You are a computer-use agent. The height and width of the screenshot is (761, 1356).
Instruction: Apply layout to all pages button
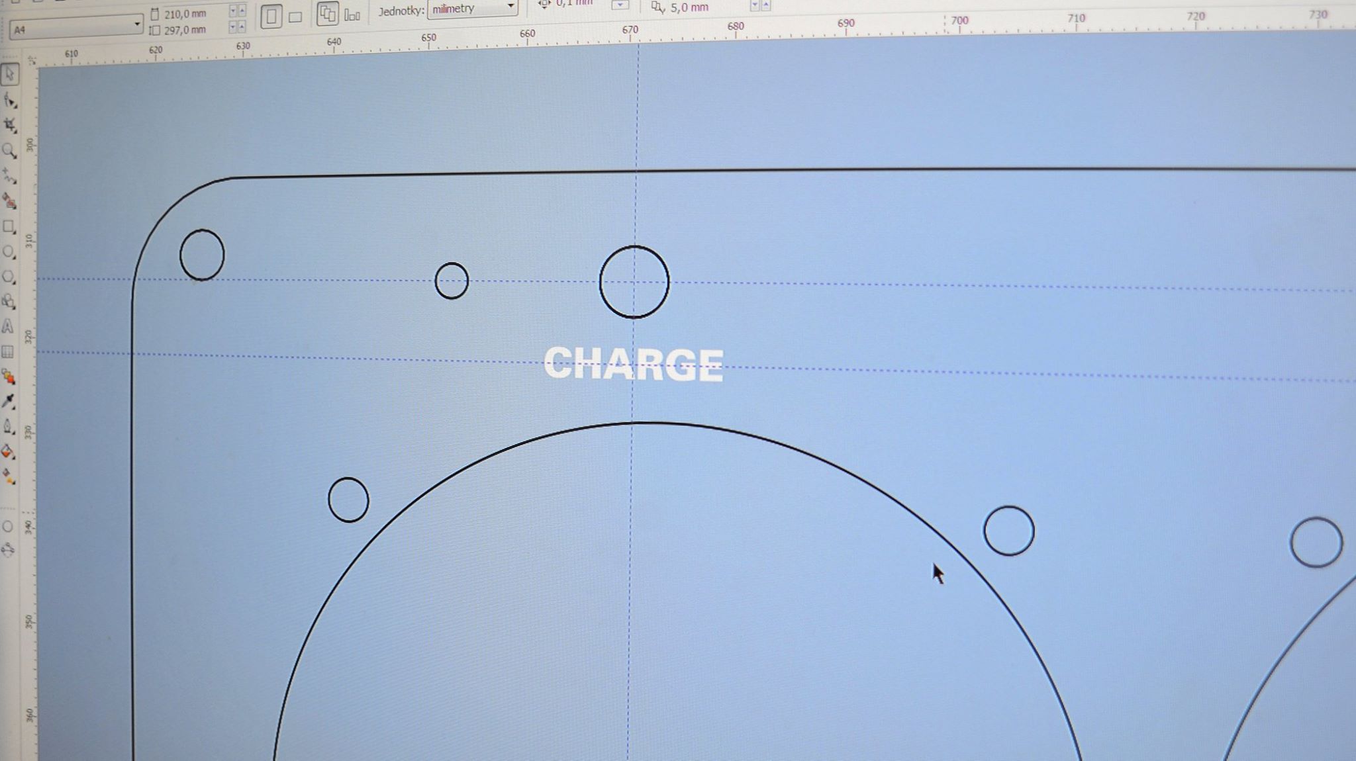coord(328,14)
